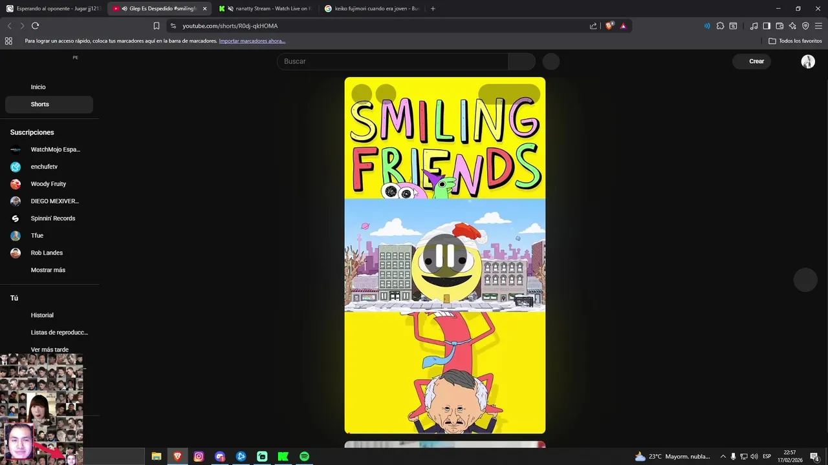828x465 pixels.
Task: Click the Crear button
Action: pyautogui.click(x=752, y=61)
